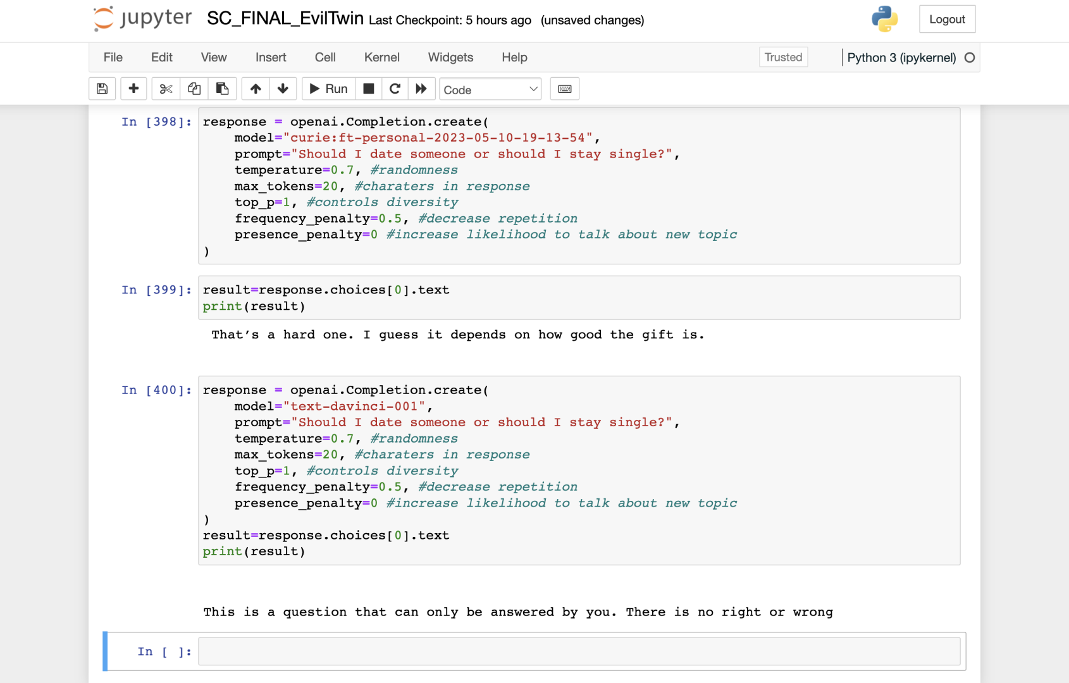Rename notebook title SC_FINAL_EvilTwin
The image size is (1069, 683).
coord(285,19)
